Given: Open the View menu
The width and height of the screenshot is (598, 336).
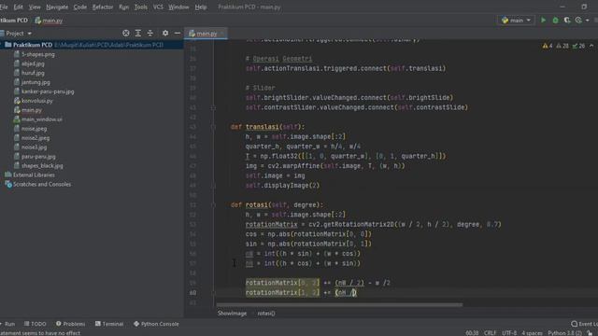Looking at the screenshot, I should [x=35, y=7].
